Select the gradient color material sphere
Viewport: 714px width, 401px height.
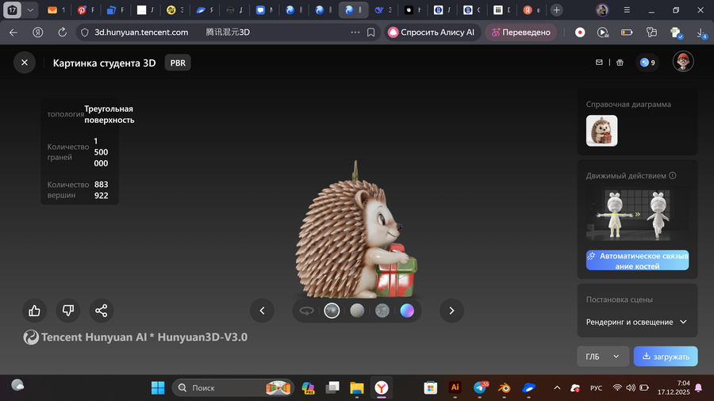click(x=407, y=311)
